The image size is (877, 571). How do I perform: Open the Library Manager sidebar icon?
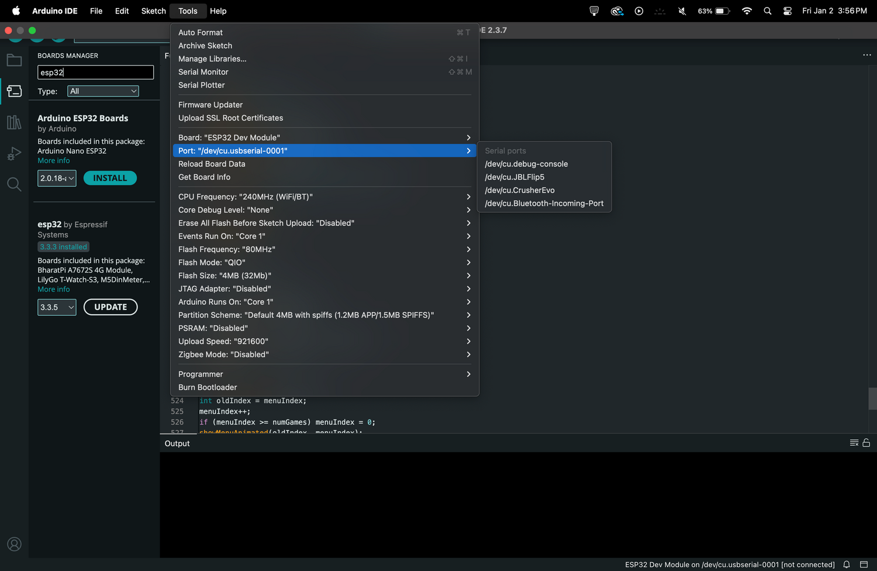(x=14, y=122)
